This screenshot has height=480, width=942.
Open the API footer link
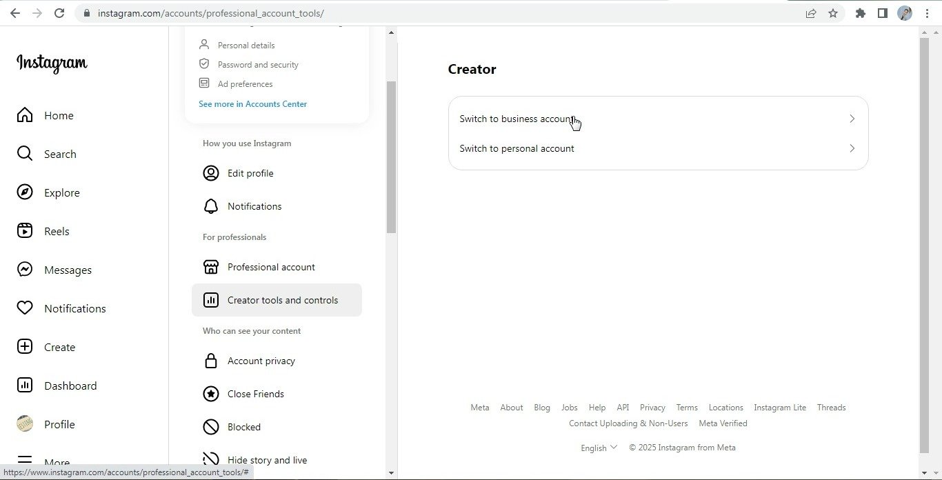[x=623, y=408]
